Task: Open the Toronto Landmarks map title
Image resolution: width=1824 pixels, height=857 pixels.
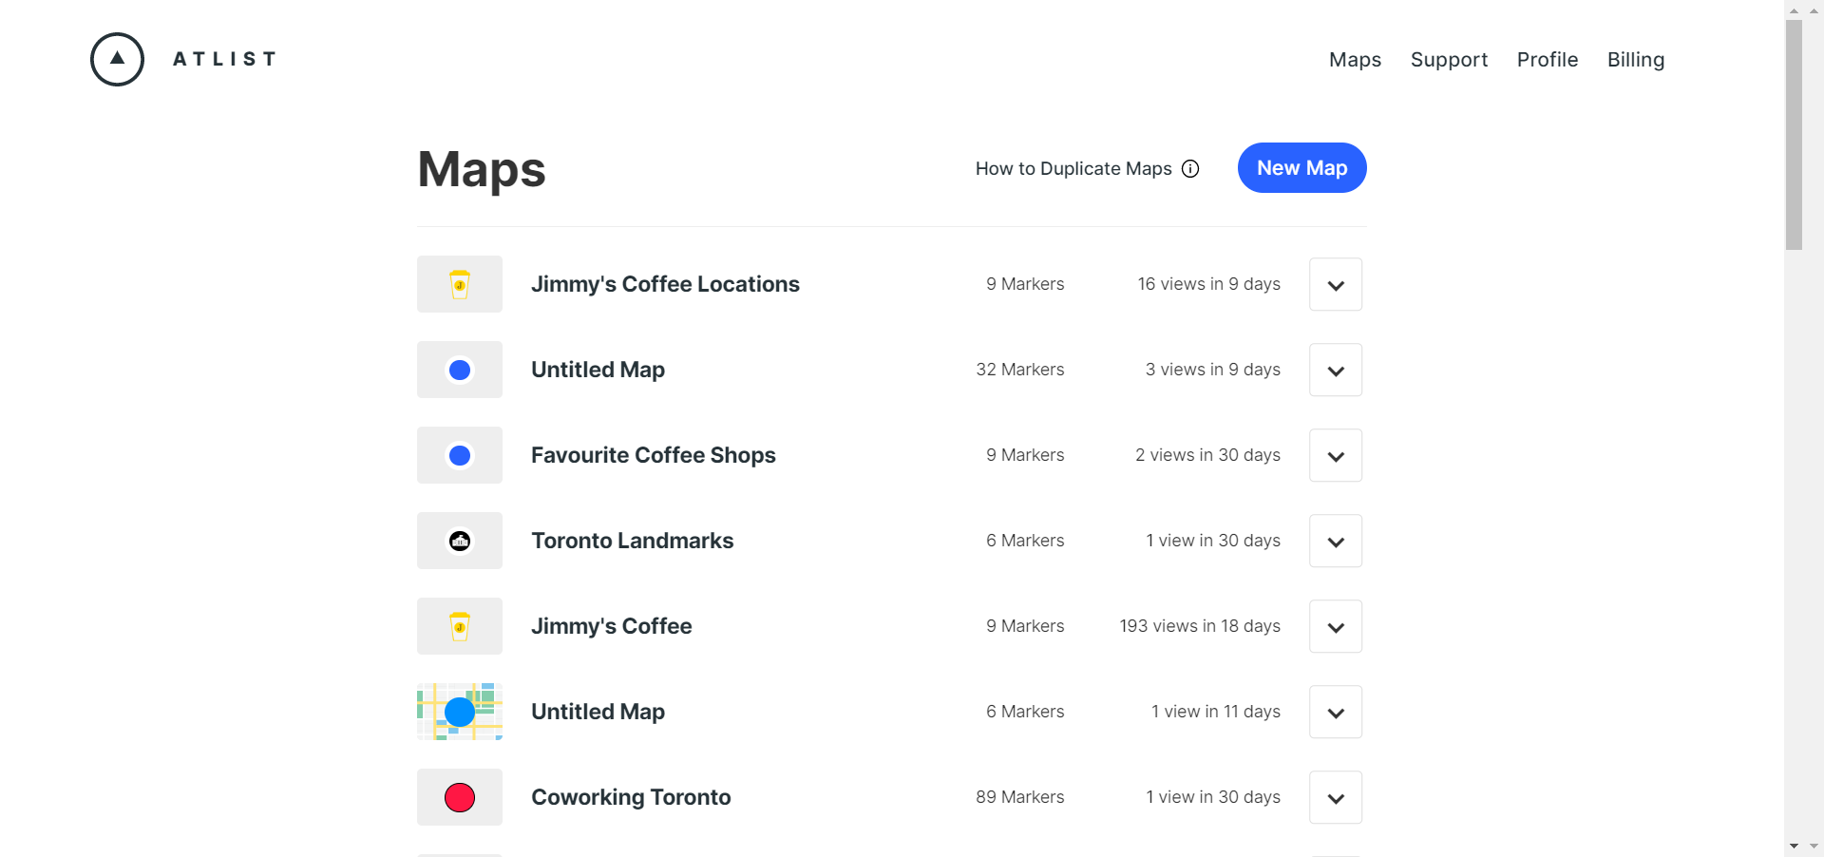Action: (633, 541)
